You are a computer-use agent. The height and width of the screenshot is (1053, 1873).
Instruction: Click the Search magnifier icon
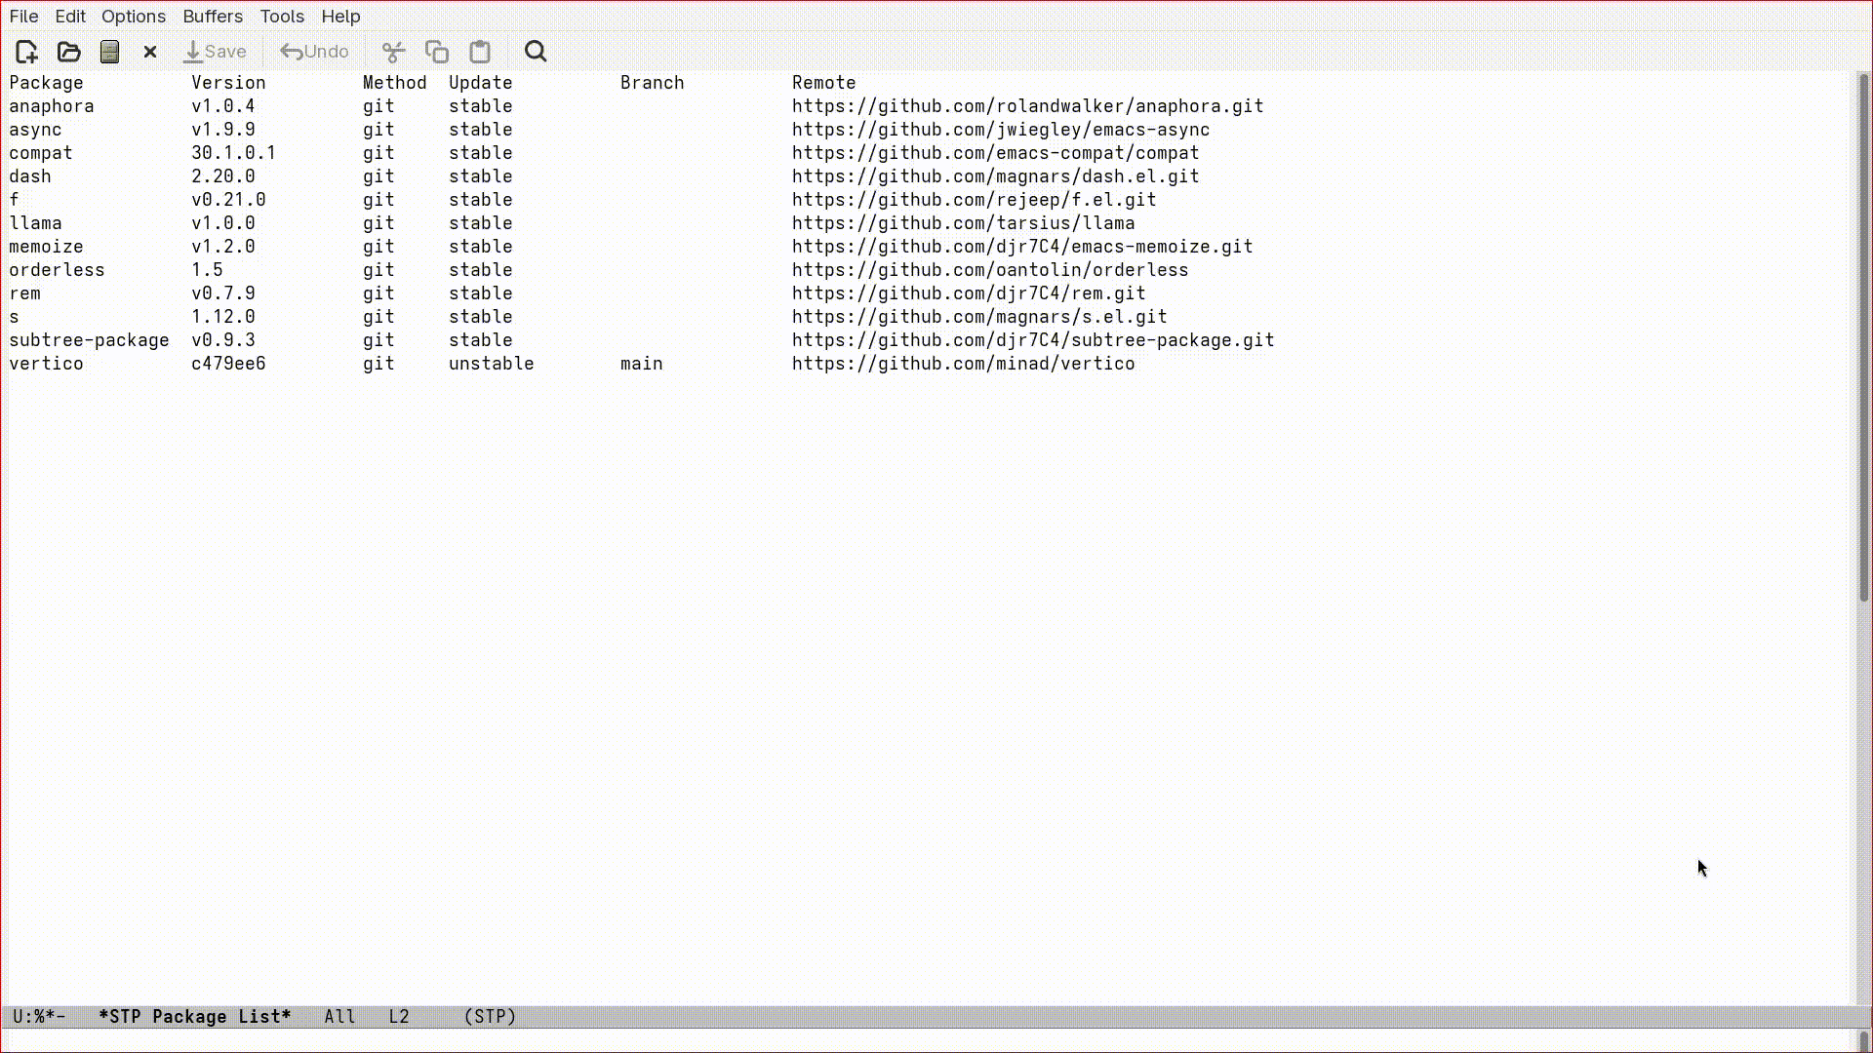point(536,52)
